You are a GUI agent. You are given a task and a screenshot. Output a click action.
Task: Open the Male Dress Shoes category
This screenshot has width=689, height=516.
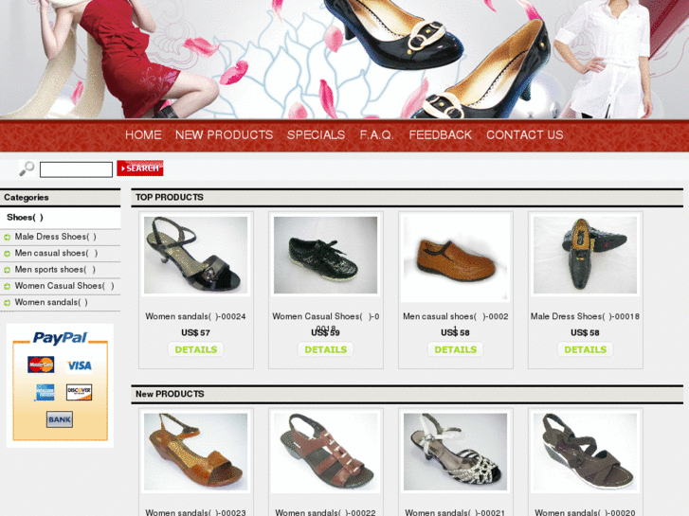55,237
